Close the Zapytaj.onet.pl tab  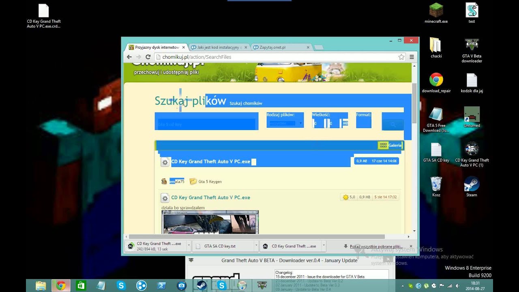(x=308, y=47)
